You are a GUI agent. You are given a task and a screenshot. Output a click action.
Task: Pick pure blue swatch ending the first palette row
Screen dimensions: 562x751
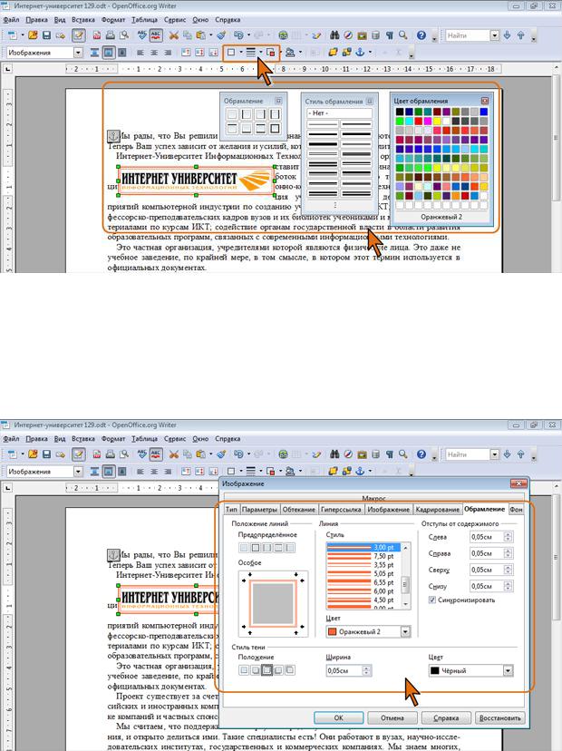(x=483, y=112)
